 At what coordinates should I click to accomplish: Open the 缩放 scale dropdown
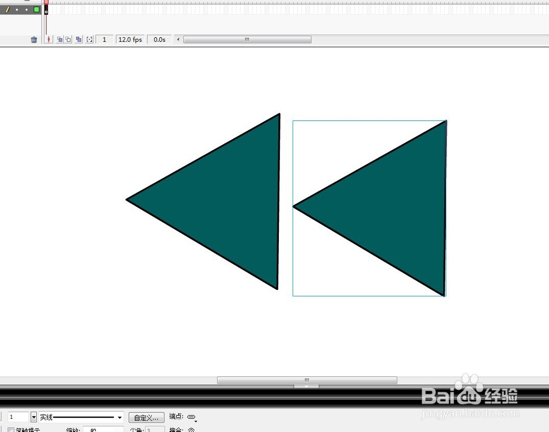click(x=103, y=430)
